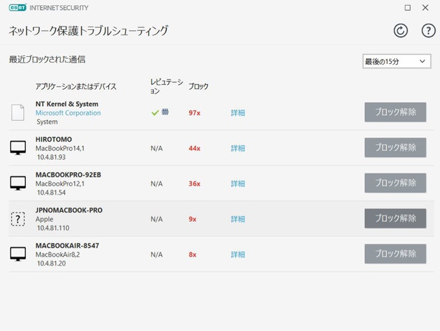Click the 9x block count
440x331 pixels.
click(x=193, y=219)
